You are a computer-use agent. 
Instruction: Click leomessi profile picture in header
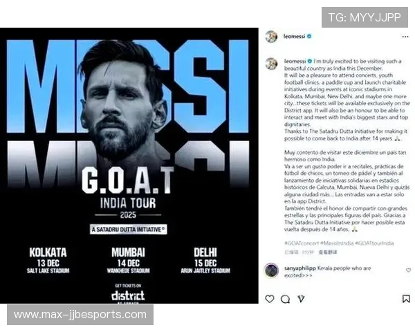click(x=271, y=36)
